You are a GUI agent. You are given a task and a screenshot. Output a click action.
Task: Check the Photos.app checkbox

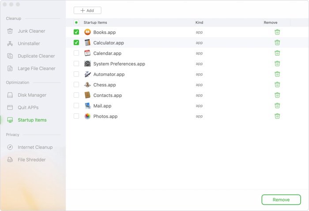pos(76,116)
